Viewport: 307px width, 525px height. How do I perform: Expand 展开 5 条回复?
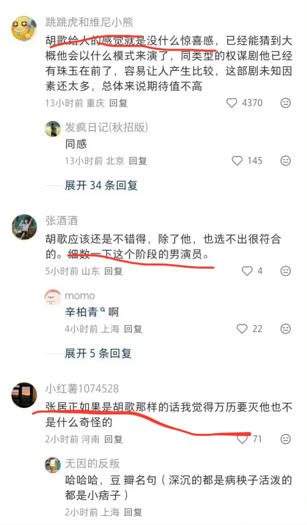(98, 353)
